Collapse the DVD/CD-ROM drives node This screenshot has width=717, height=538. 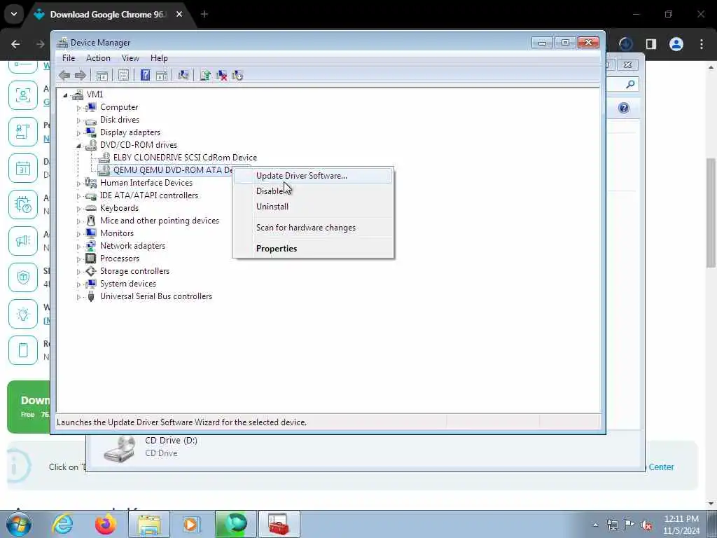78,146
